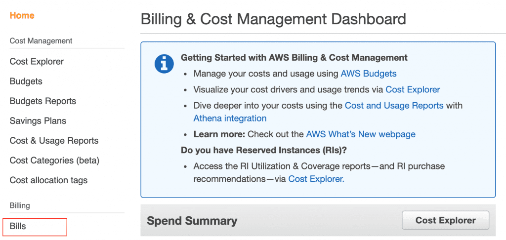This screenshot has width=506, height=240.
Task: Select Cost & Usage Reports sidebar item
Action: point(54,141)
